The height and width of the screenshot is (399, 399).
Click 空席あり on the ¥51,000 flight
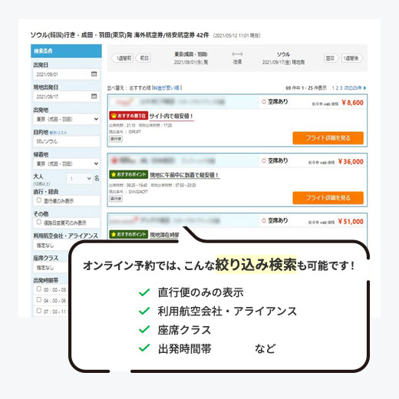click(275, 220)
